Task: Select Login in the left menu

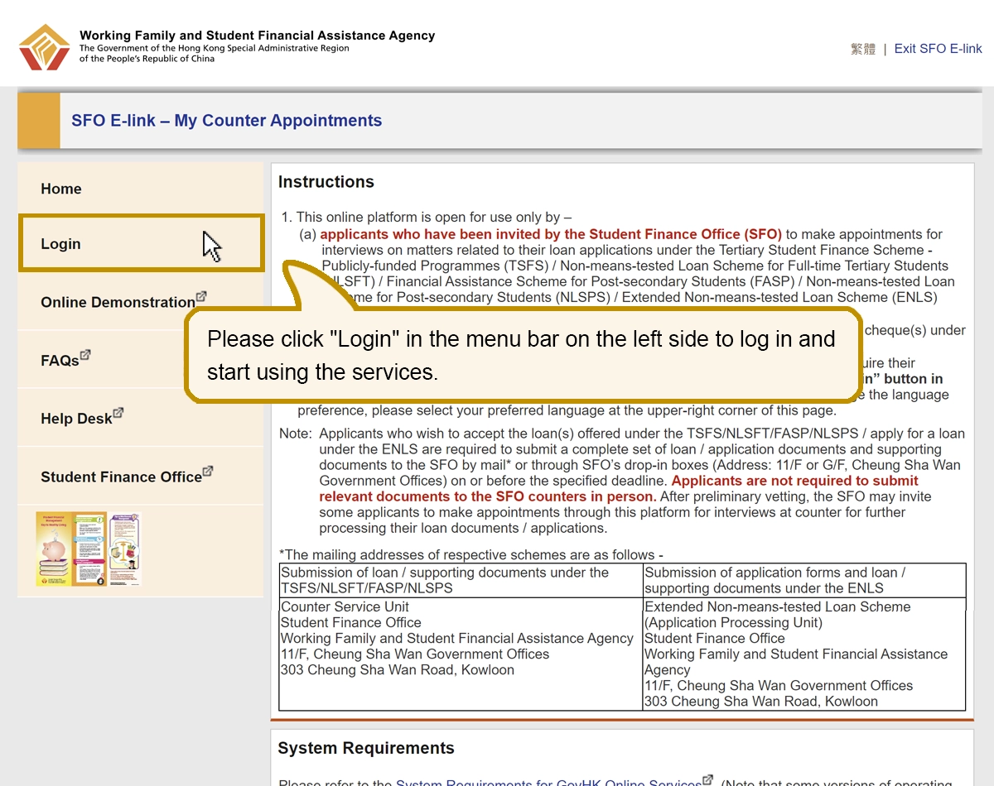Action: point(141,243)
